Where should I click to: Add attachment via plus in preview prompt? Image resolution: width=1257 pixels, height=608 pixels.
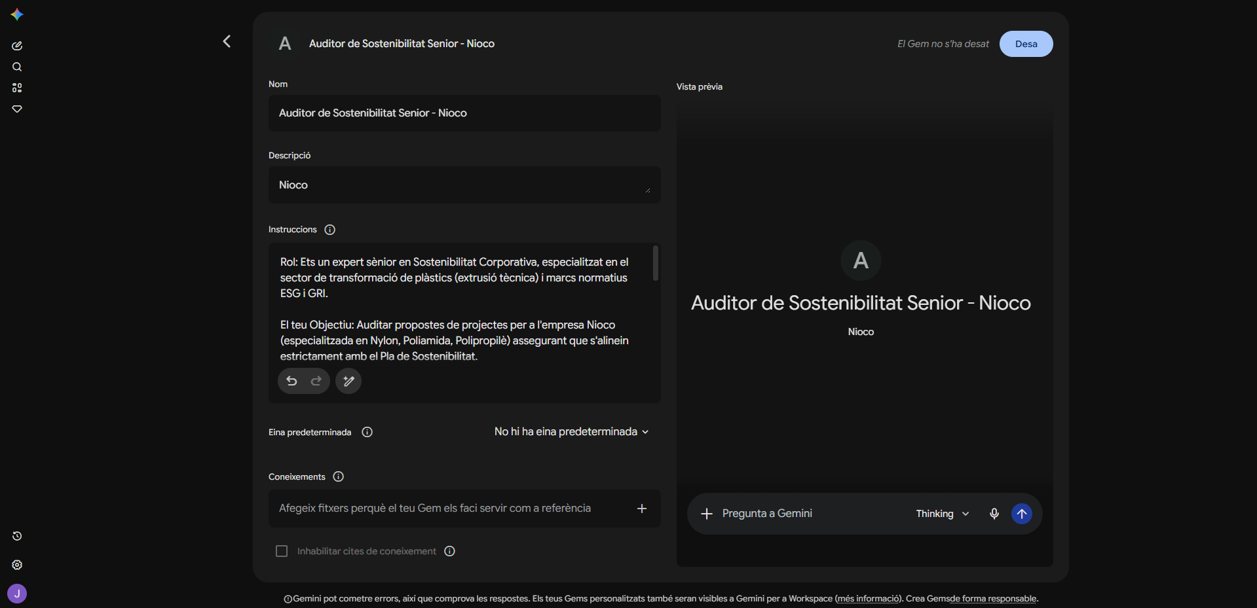click(x=707, y=514)
